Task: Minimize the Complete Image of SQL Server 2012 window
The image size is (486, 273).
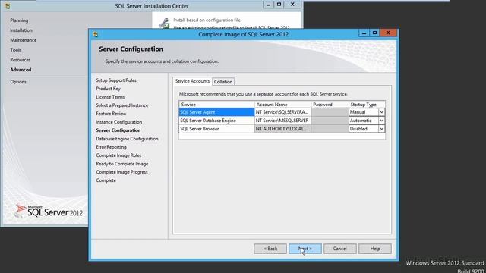Action: click(364, 33)
